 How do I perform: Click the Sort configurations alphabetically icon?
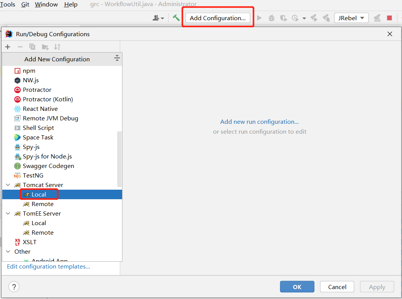[x=57, y=47]
